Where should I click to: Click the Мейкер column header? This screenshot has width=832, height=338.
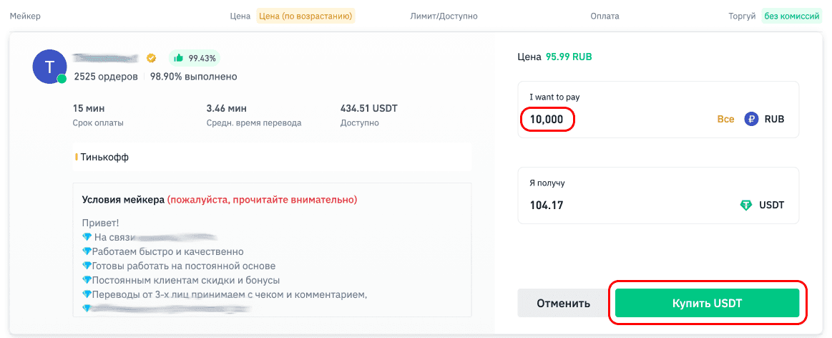(x=26, y=16)
